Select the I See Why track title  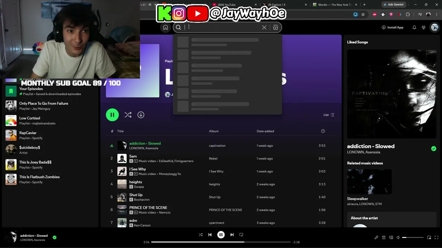pos(137,169)
